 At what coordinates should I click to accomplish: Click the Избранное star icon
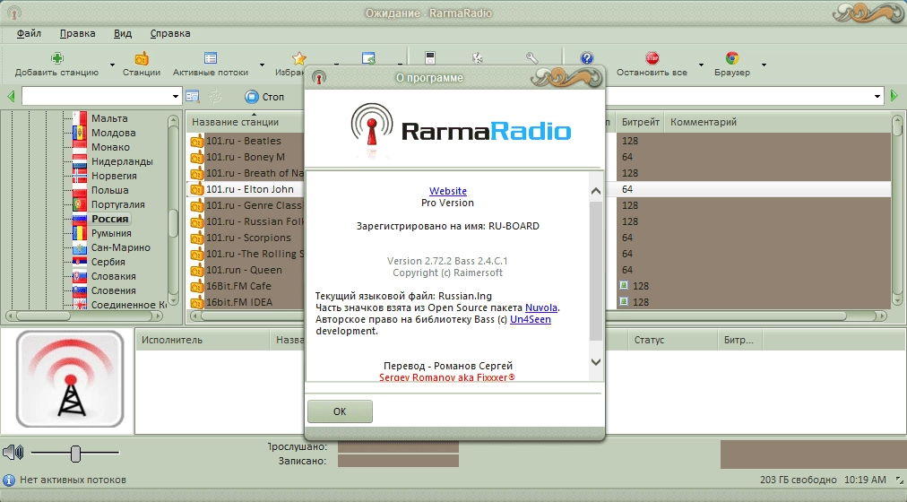click(x=299, y=58)
